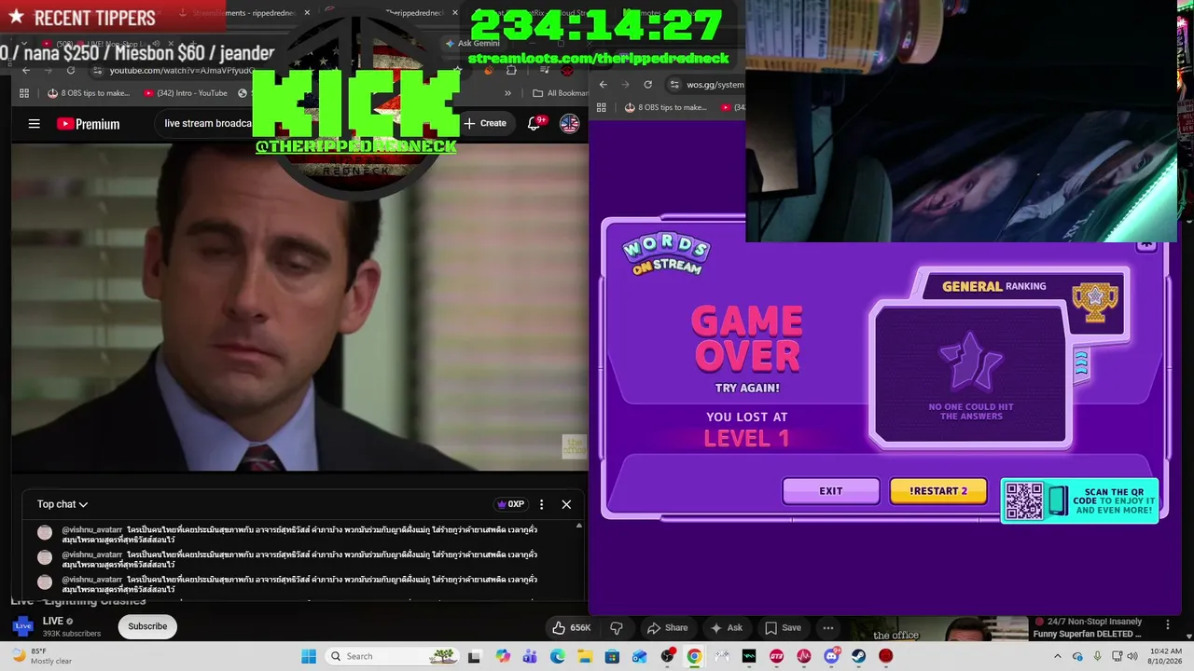Open the Windows Start menu
The height and width of the screenshot is (671, 1194).
coord(309,656)
